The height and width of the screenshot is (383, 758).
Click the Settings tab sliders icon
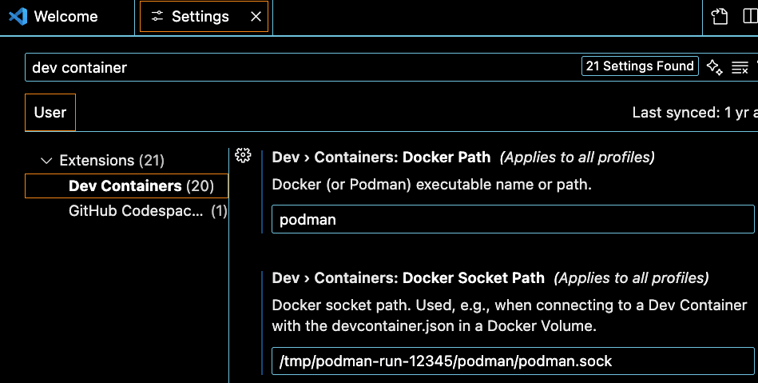(157, 17)
